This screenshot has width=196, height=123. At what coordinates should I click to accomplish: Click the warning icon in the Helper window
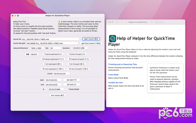(59, 22)
